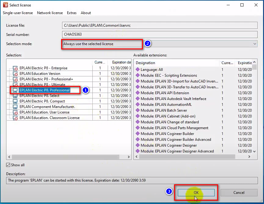
Task: Click extensions list scroll down arrow
Action: 255,152
